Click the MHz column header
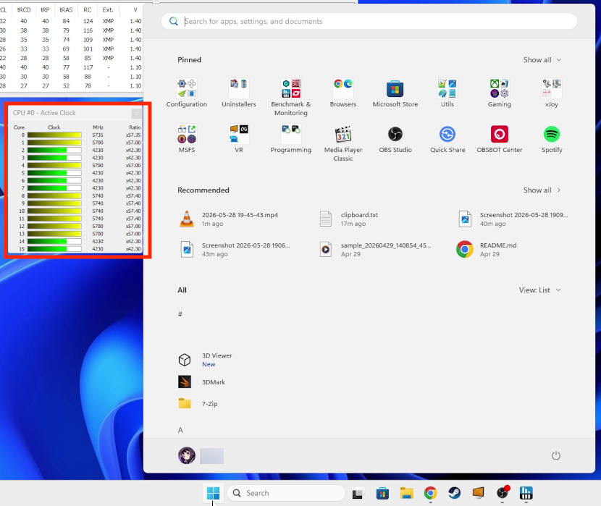This screenshot has height=506, width=601. coord(98,127)
